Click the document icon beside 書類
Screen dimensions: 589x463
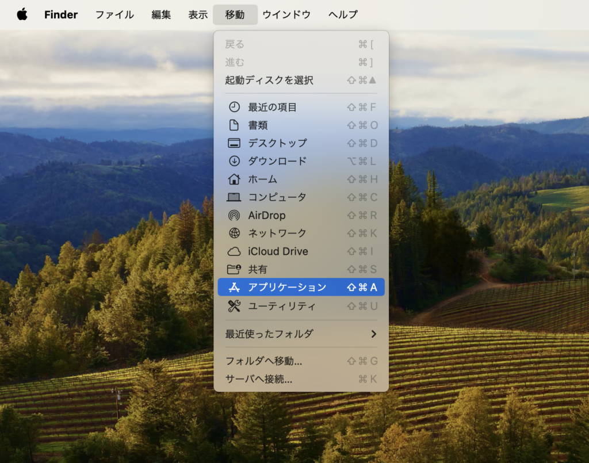[234, 125]
